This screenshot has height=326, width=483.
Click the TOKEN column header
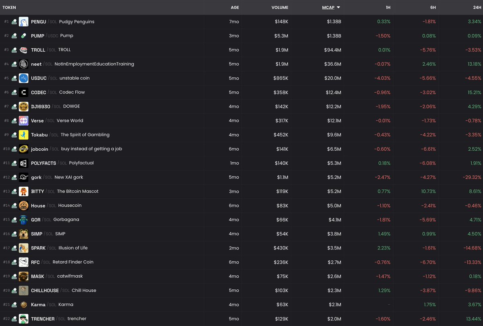(x=9, y=7)
